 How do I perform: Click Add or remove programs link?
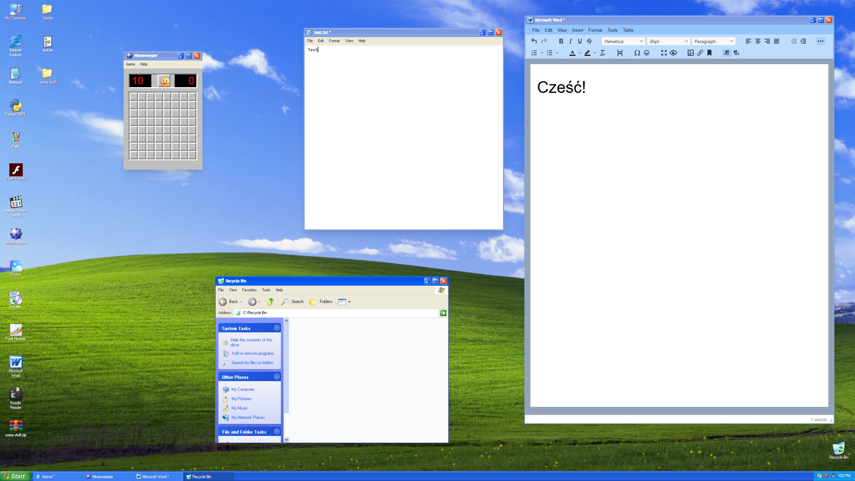tap(252, 353)
